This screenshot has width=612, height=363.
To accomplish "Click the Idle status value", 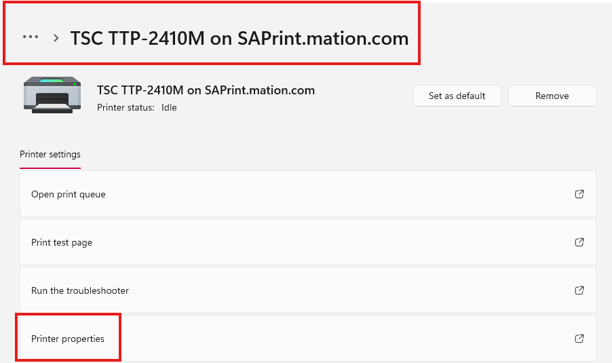I will pyautogui.click(x=169, y=107).
